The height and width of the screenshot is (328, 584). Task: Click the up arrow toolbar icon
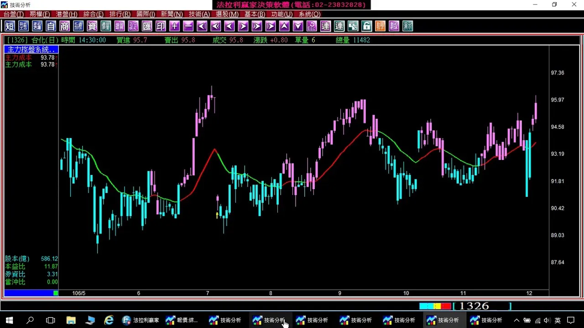284,26
